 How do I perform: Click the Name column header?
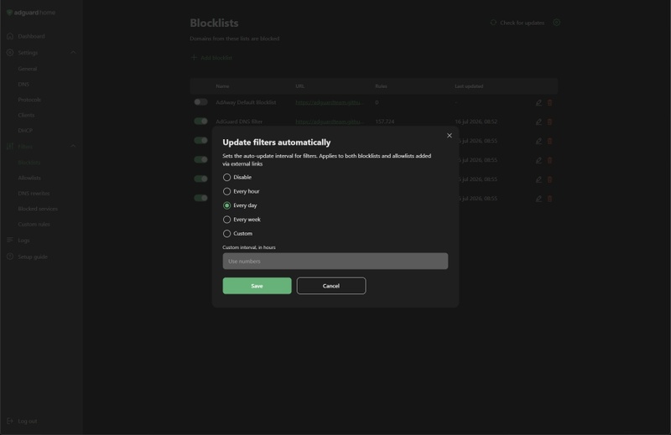[x=222, y=86]
